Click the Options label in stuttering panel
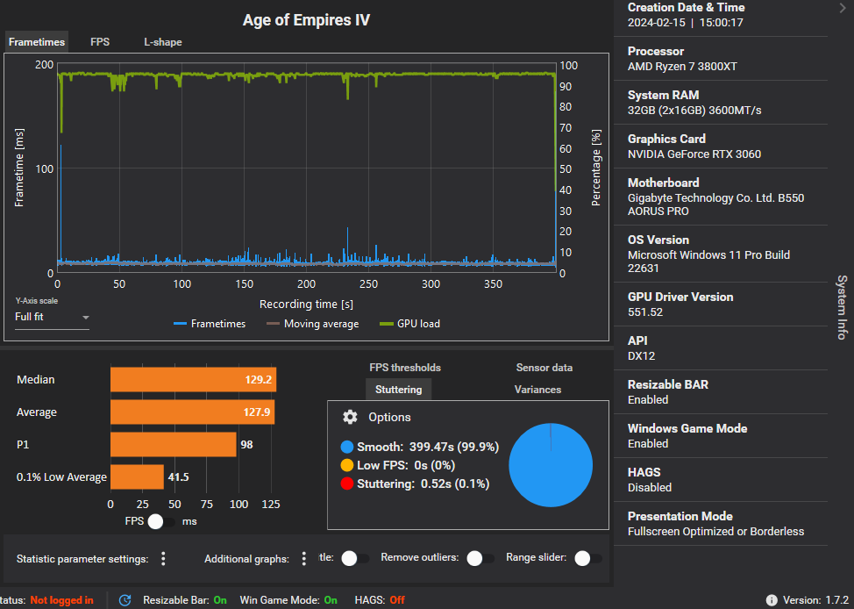The image size is (854, 609). click(389, 417)
